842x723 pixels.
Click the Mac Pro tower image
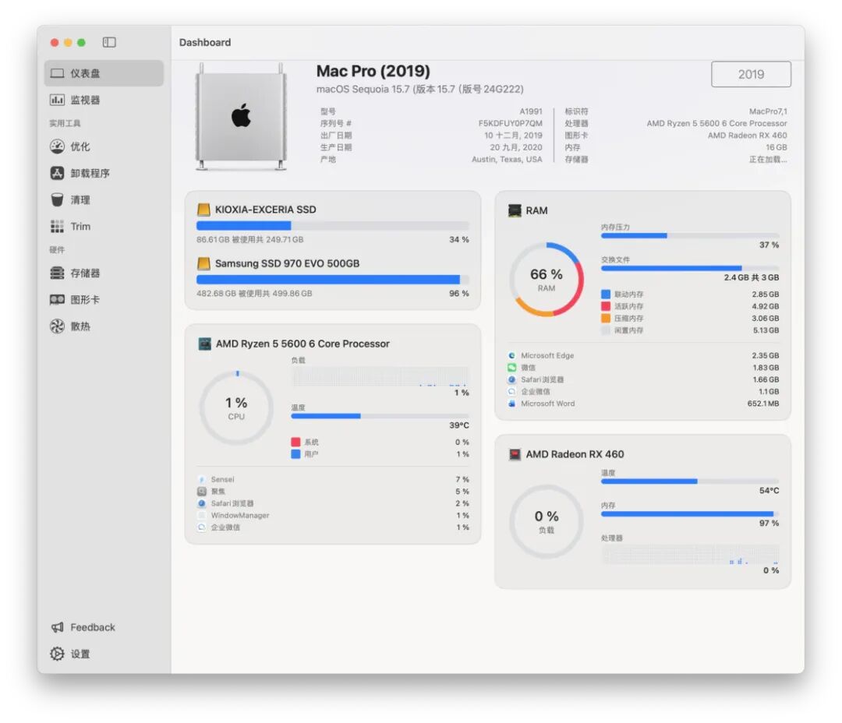[x=241, y=116]
